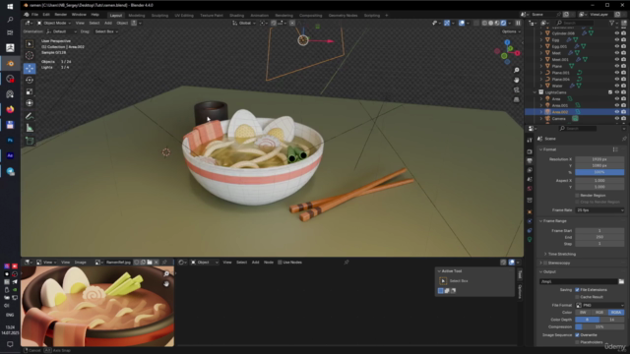Collapse the Output panel
The height and width of the screenshot is (354, 630).
click(x=540, y=271)
